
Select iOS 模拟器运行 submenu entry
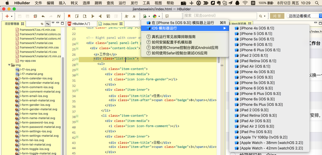(185, 28)
